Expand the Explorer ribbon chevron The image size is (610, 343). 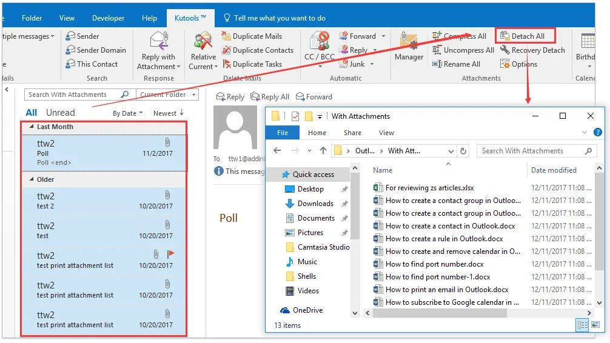(x=584, y=133)
